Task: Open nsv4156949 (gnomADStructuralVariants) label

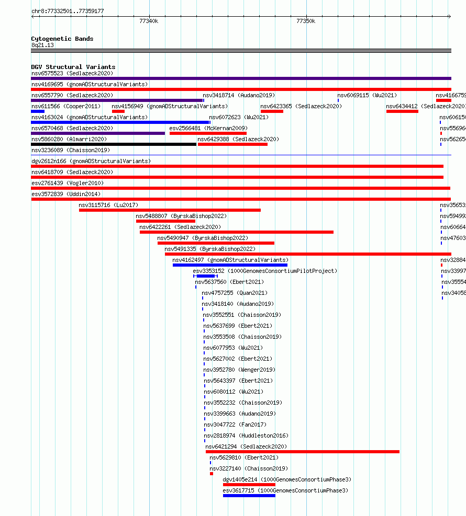Action: point(170,106)
